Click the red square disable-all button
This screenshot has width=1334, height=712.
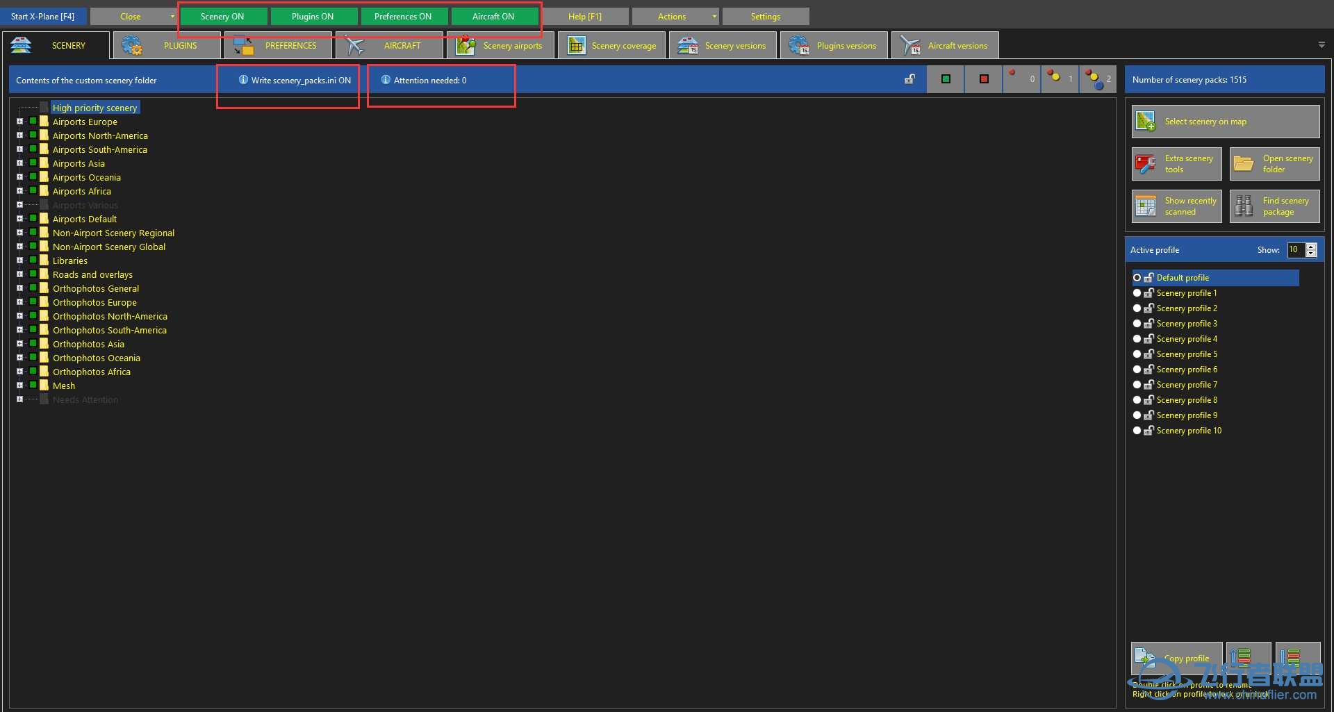click(x=983, y=79)
